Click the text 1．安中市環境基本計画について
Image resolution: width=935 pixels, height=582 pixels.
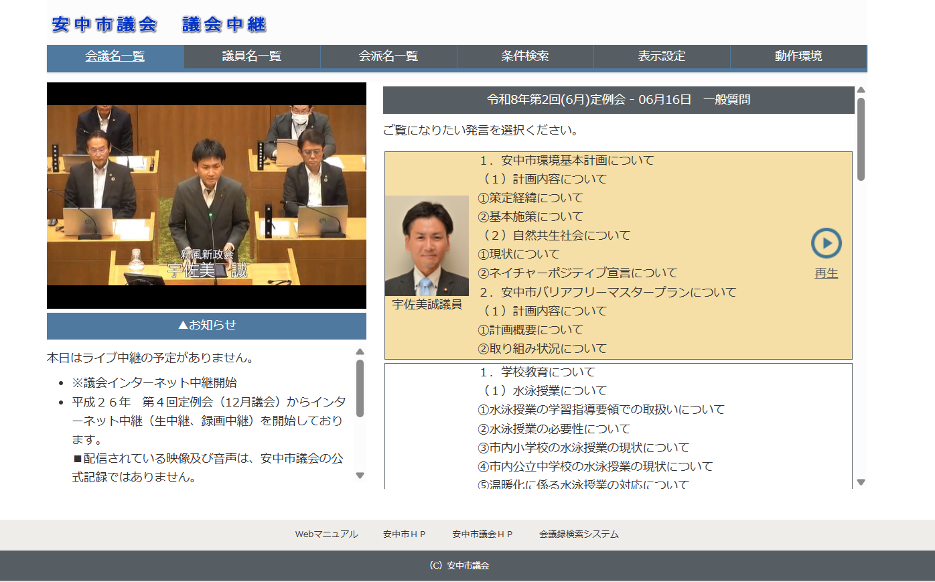(567, 161)
